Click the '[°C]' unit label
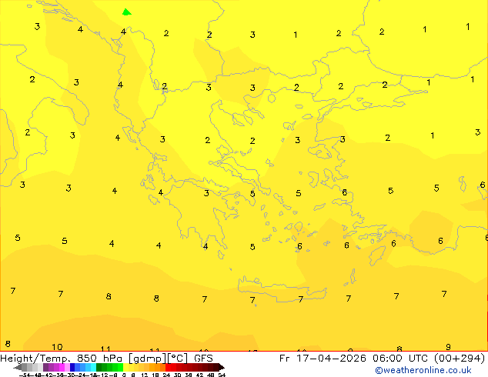This screenshot has width=488, height=377. (178, 359)
